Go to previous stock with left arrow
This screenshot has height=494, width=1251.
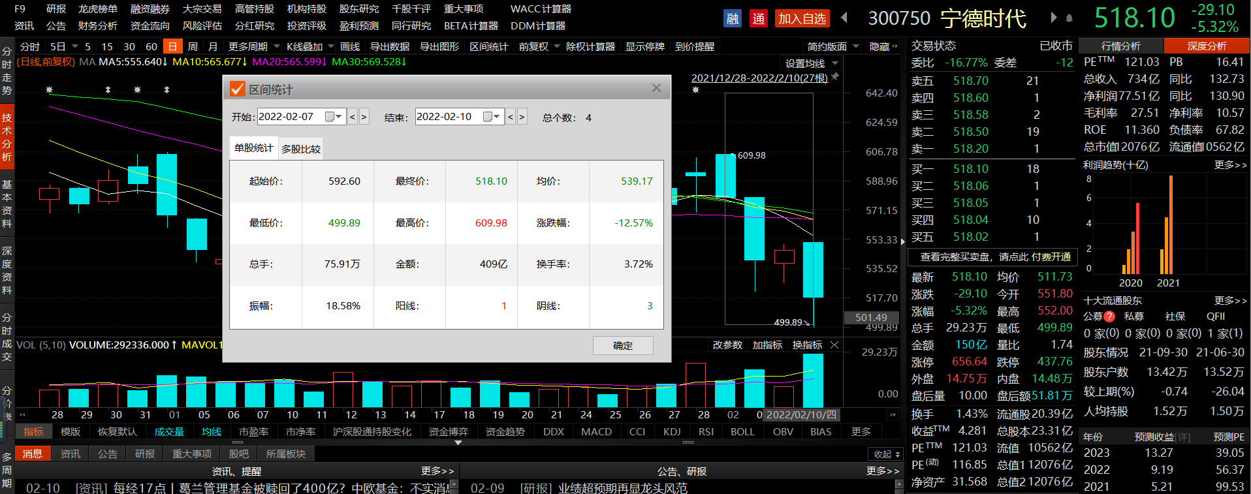pyautogui.click(x=844, y=18)
